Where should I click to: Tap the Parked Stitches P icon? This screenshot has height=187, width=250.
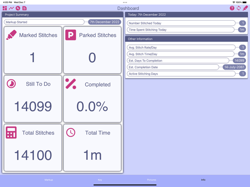click(x=71, y=35)
